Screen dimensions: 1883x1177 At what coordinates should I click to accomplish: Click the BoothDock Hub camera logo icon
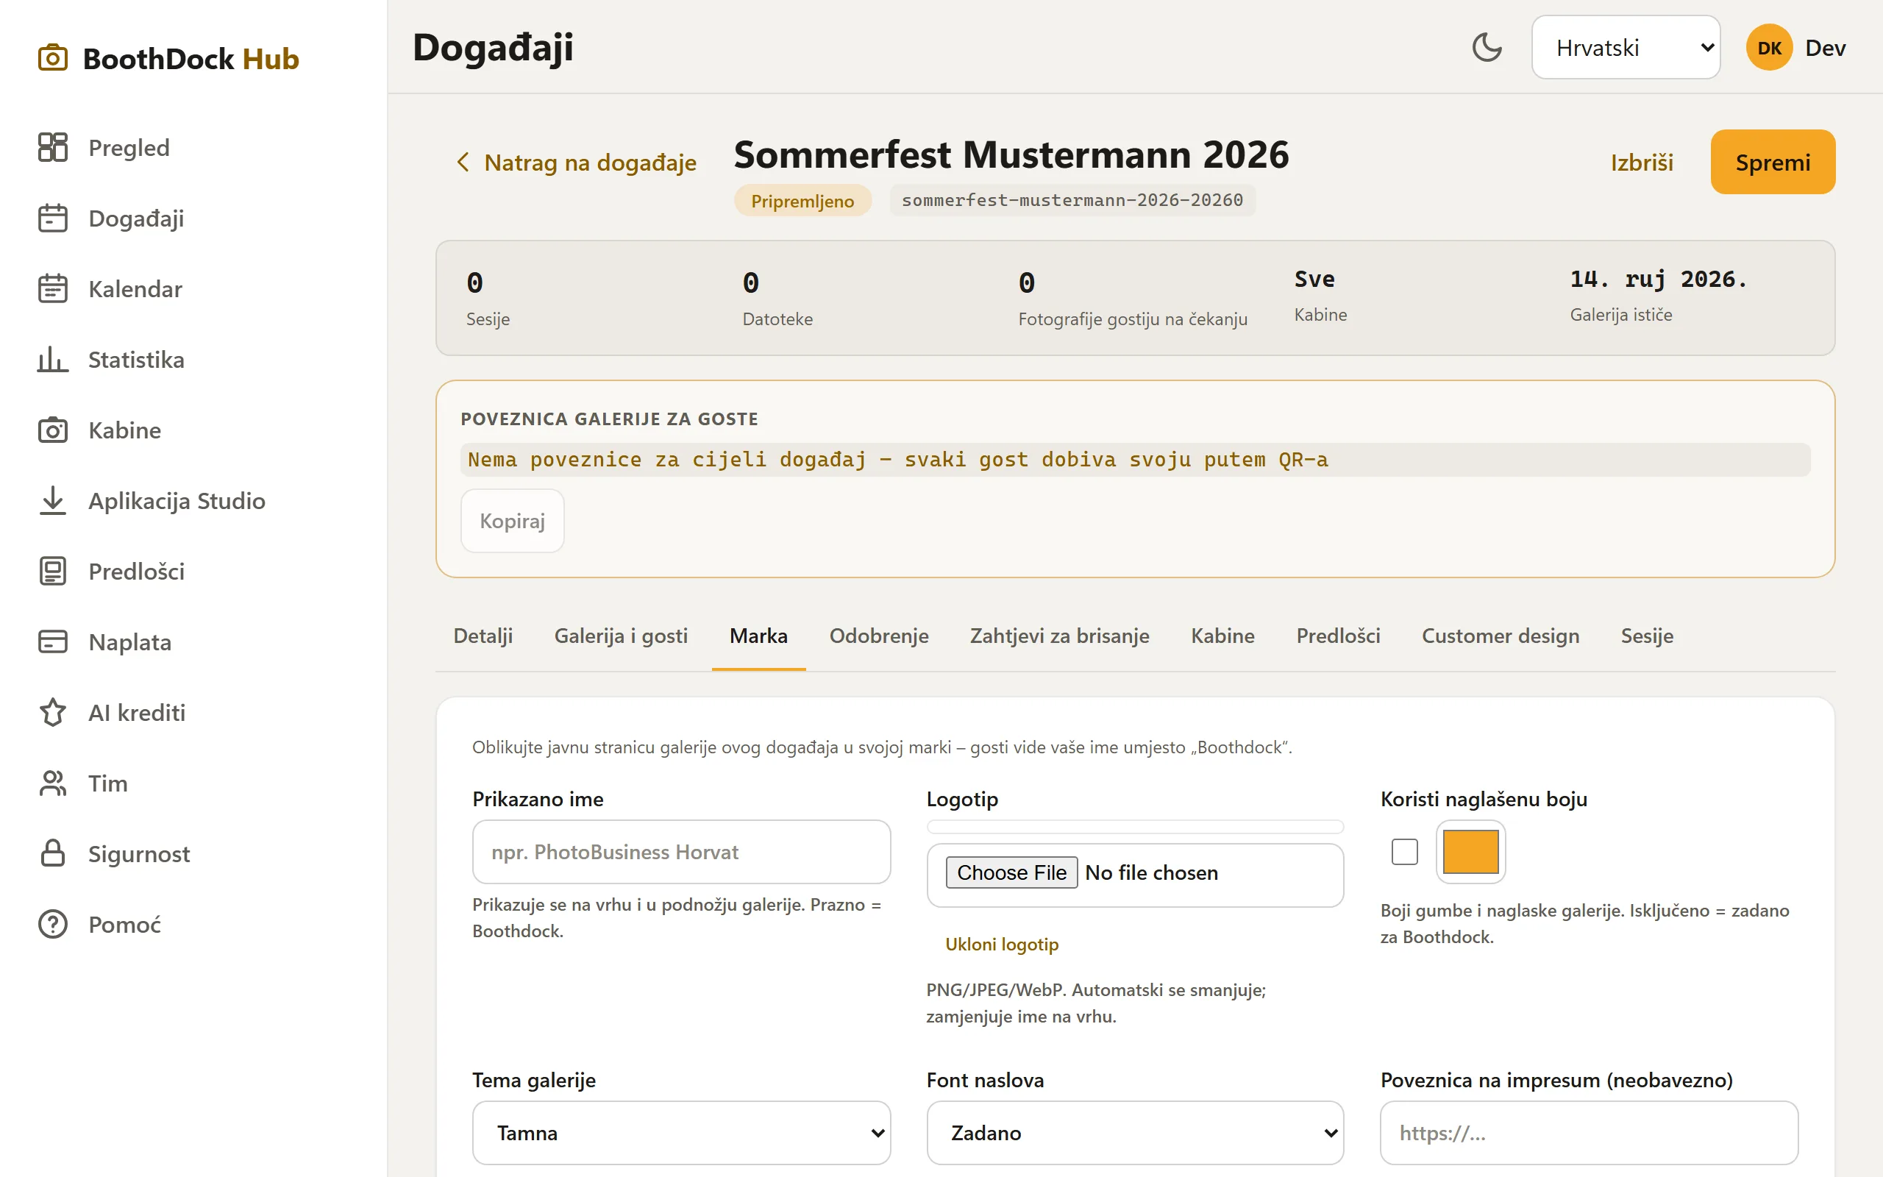click(53, 58)
